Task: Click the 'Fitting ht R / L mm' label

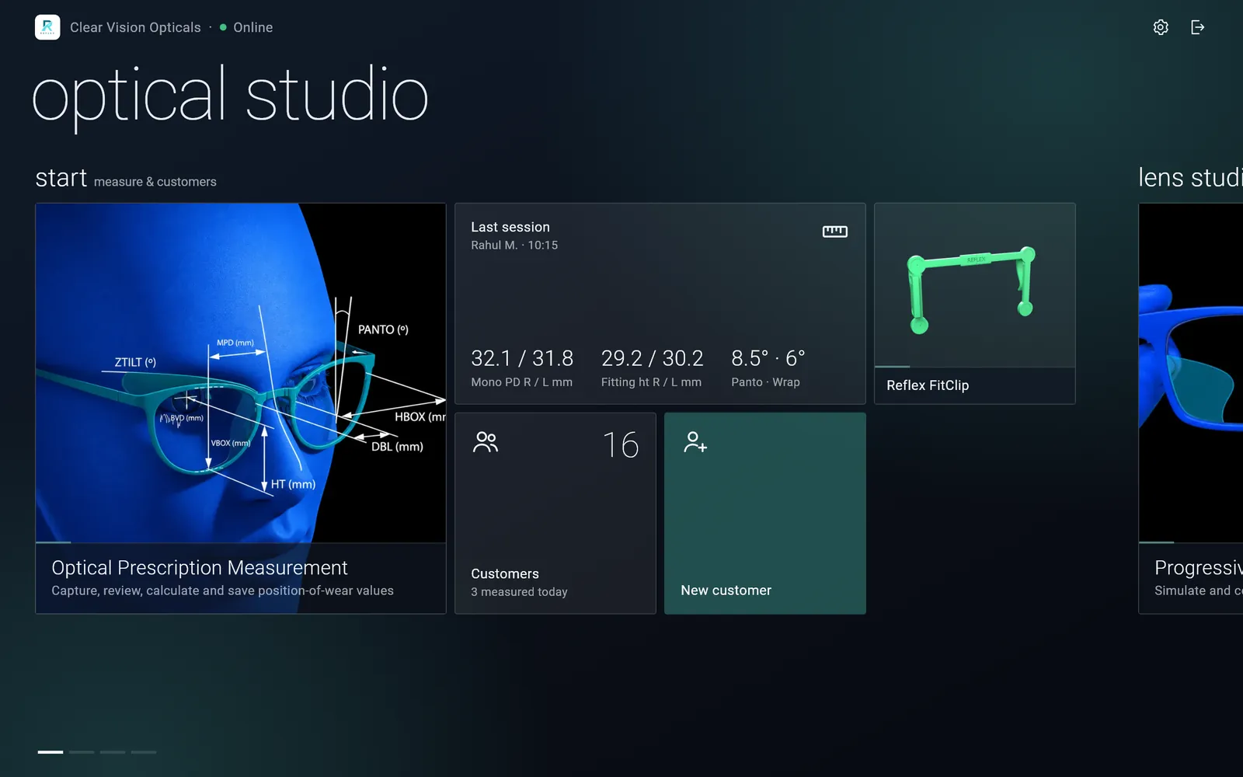Action: point(651,382)
